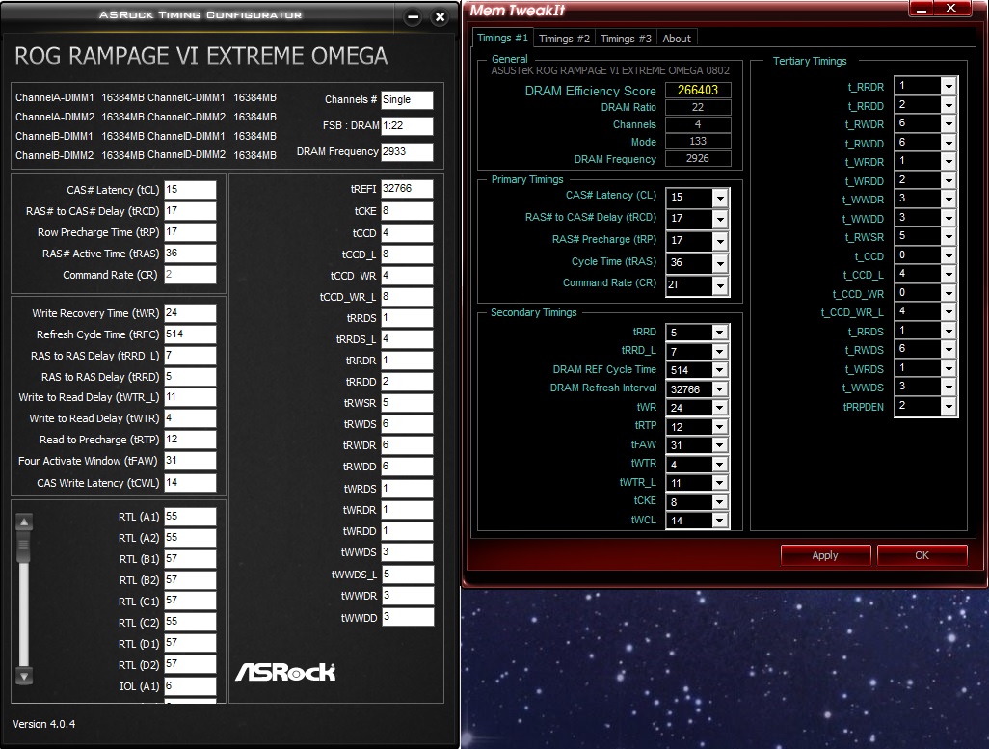
Task: Click the tREFI value field showing 32766
Action: (407, 189)
